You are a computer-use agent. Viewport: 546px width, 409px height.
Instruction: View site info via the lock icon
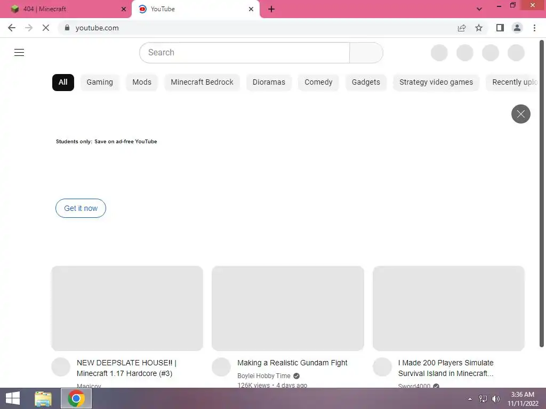click(x=67, y=28)
